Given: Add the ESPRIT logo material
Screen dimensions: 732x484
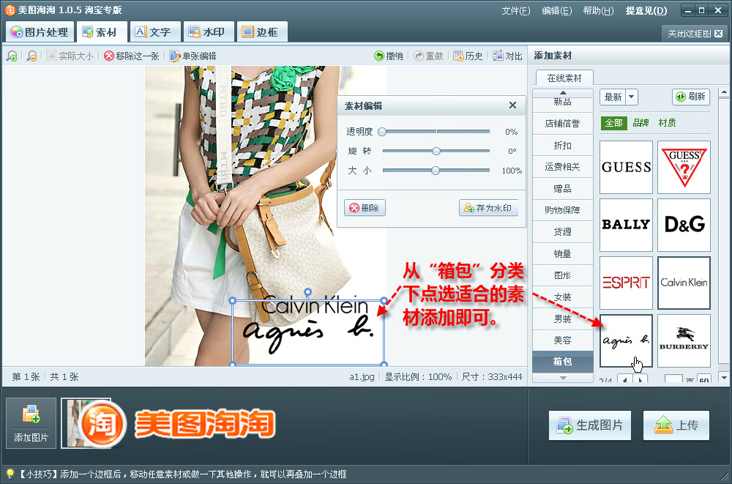Looking at the screenshot, I should tap(626, 283).
